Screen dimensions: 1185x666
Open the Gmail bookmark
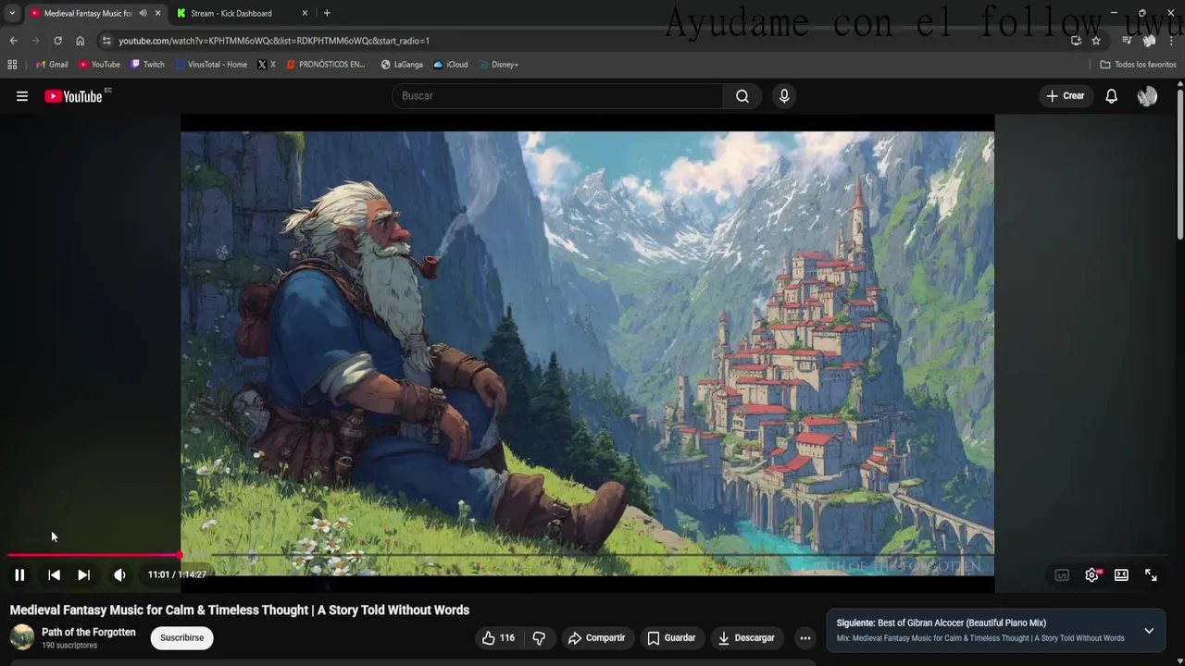click(x=52, y=65)
